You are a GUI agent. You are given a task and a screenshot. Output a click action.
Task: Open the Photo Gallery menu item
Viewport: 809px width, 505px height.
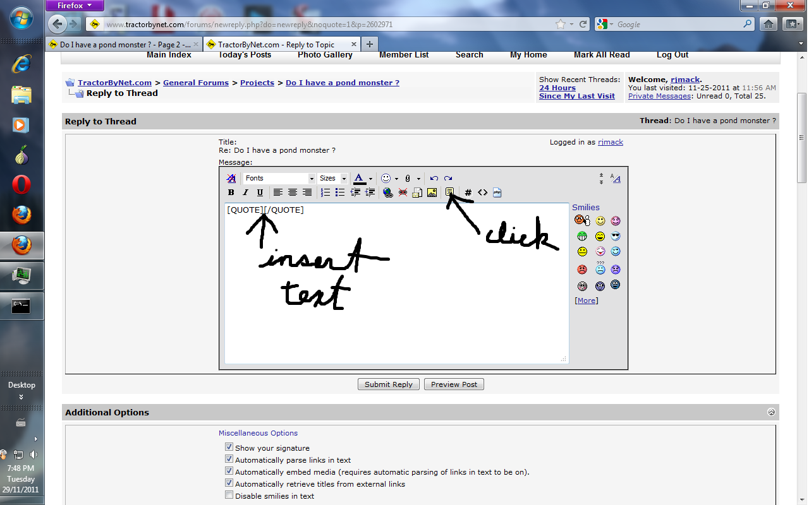(325, 55)
